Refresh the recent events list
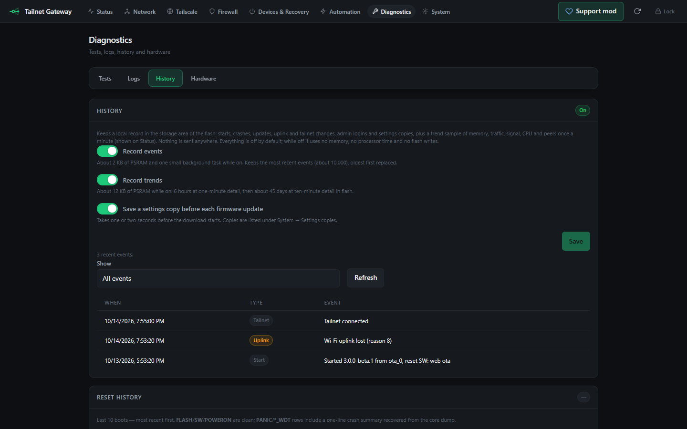 point(365,278)
